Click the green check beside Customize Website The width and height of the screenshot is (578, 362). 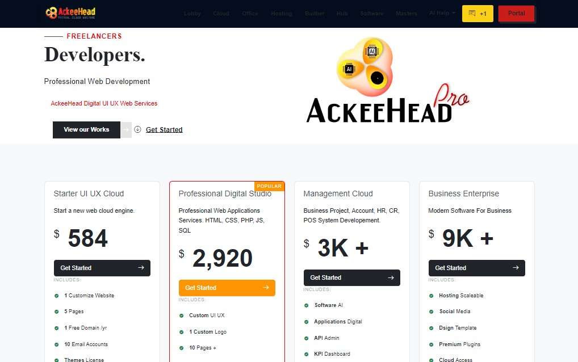(57, 296)
